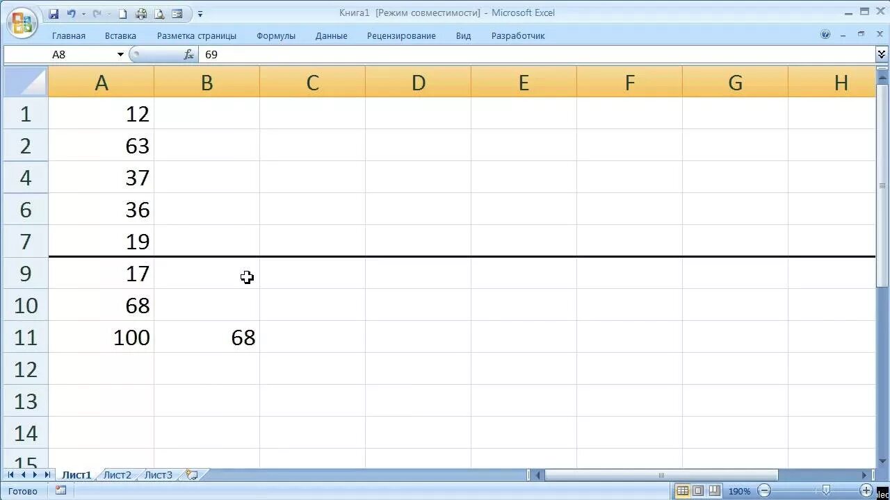
Task: Open the Главная ribbon tab
Action: (x=69, y=35)
